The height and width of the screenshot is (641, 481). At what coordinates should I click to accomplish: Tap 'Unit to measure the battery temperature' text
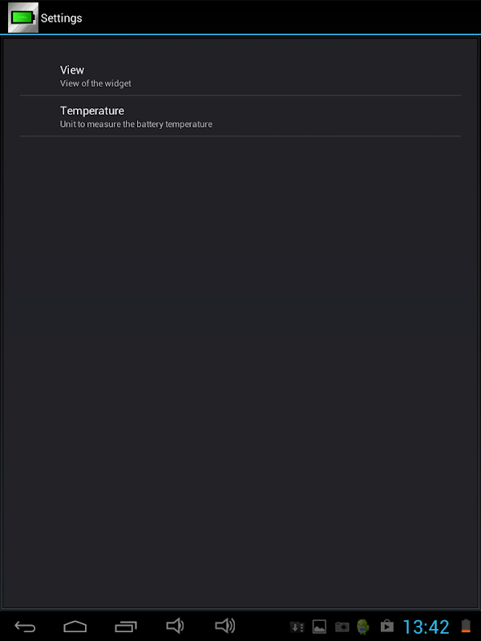[136, 124]
